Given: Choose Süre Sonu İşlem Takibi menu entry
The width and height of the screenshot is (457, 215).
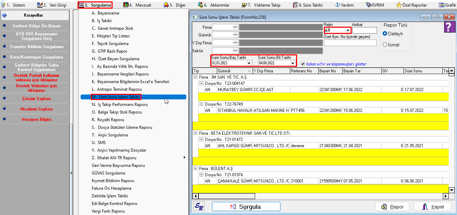Looking at the screenshot, I should pyautogui.click(x=133, y=97).
